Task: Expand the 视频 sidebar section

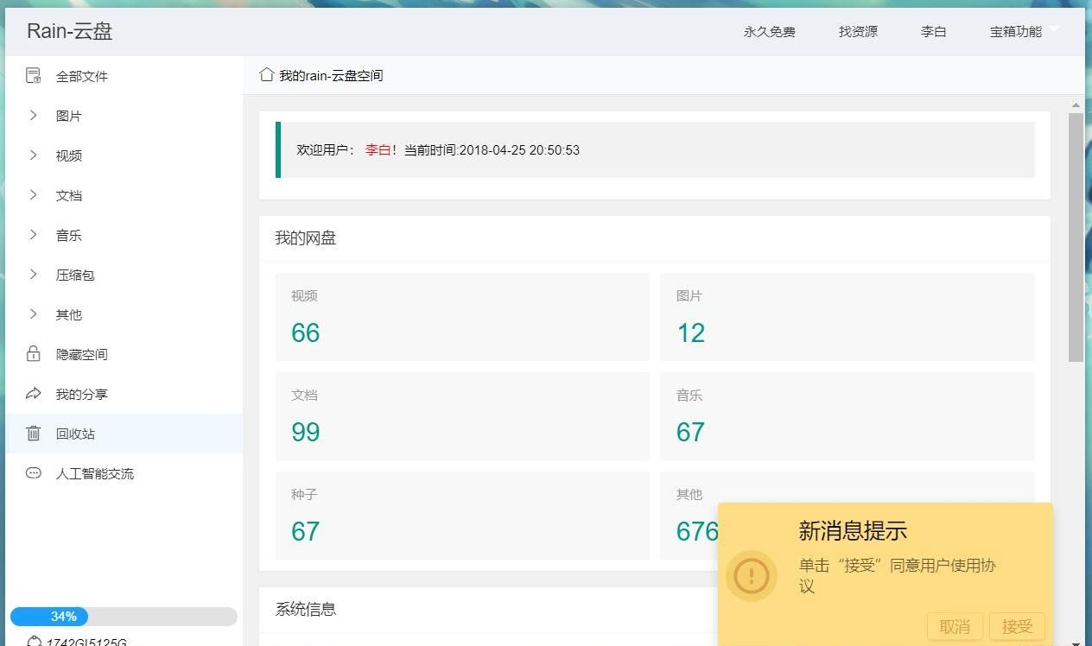Action: tap(33, 155)
